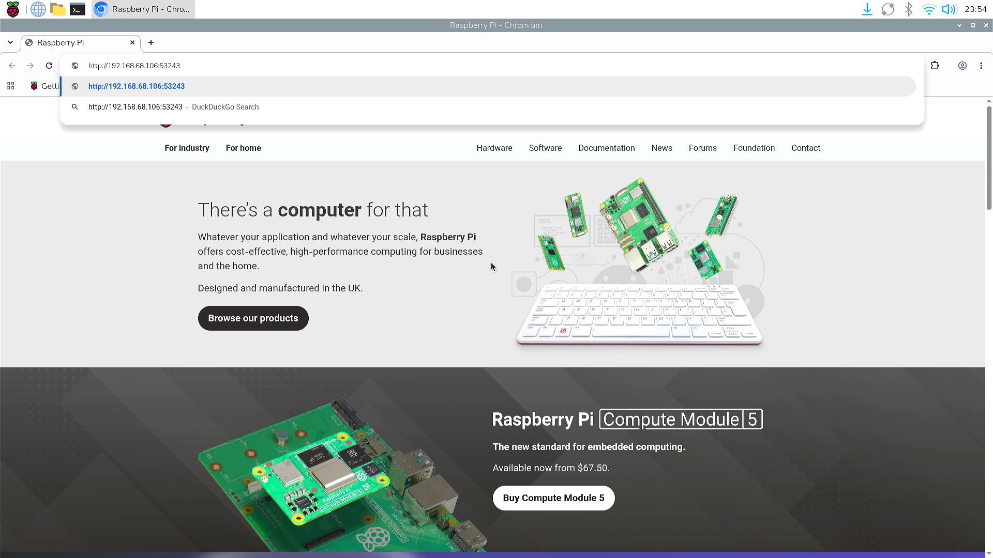Click the 'Raspberry Pi Compute Module 5' heading
Screen dimensions: 993x558
[x=627, y=419]
